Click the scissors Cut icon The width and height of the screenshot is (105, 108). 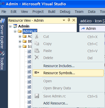[37, 36]
